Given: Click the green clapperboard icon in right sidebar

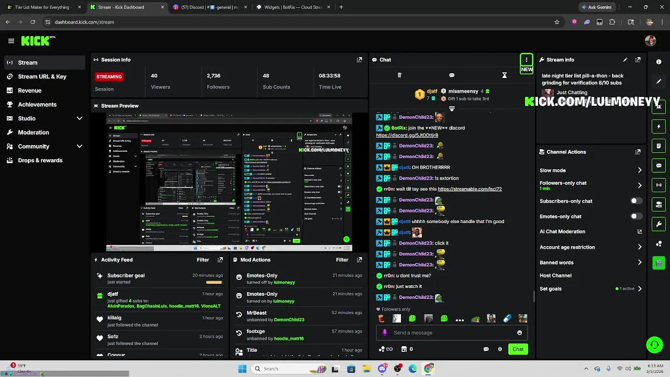Looking at the screenshot, I should click(x=658, y=263).
